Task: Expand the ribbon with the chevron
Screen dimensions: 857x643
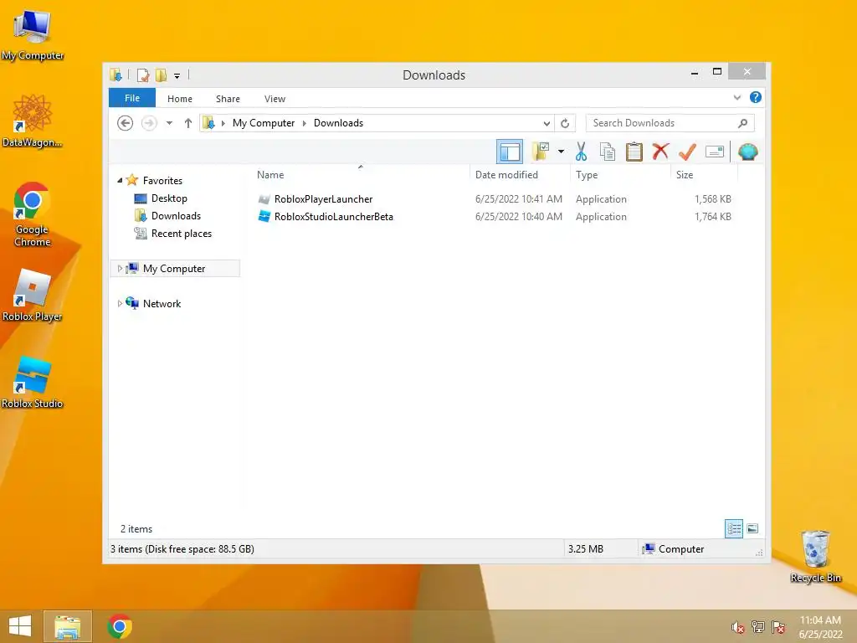Action: [736, 98]
